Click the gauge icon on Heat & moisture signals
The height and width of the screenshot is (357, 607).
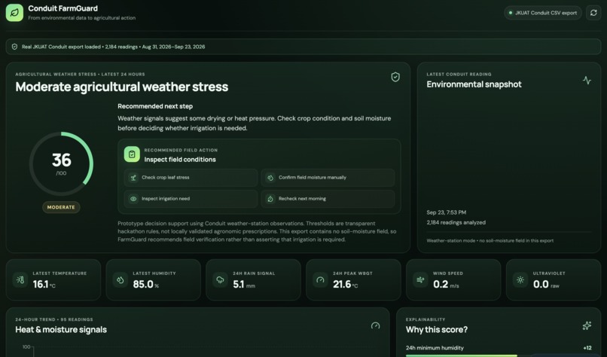tap(376, 325)
